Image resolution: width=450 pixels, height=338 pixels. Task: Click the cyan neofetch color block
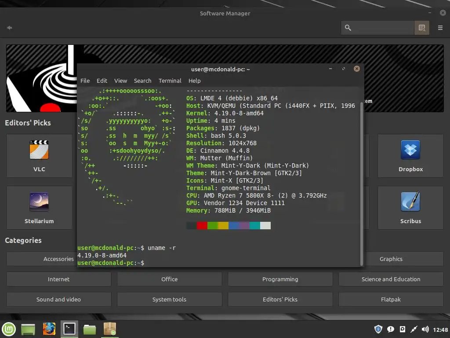[255, 226]
